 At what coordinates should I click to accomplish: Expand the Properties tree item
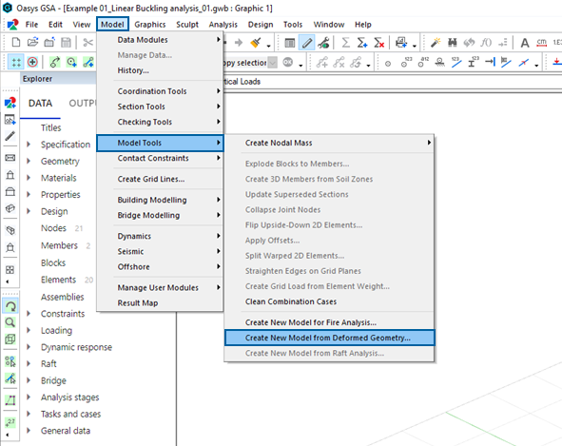point(29,195)
